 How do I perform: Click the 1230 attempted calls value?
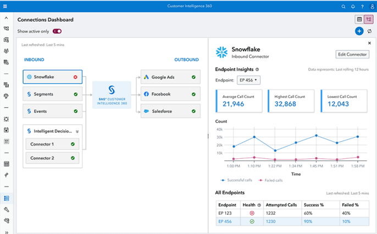coord(271,221)
